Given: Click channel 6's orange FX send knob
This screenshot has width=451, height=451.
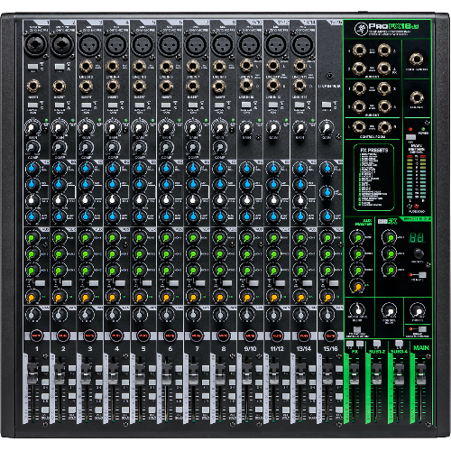Looking at the screenshot, I should 166,297.
